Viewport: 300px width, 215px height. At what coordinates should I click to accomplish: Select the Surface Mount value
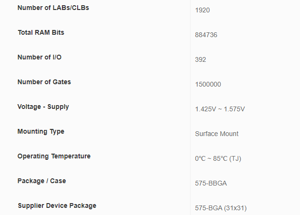pos(217,134)
